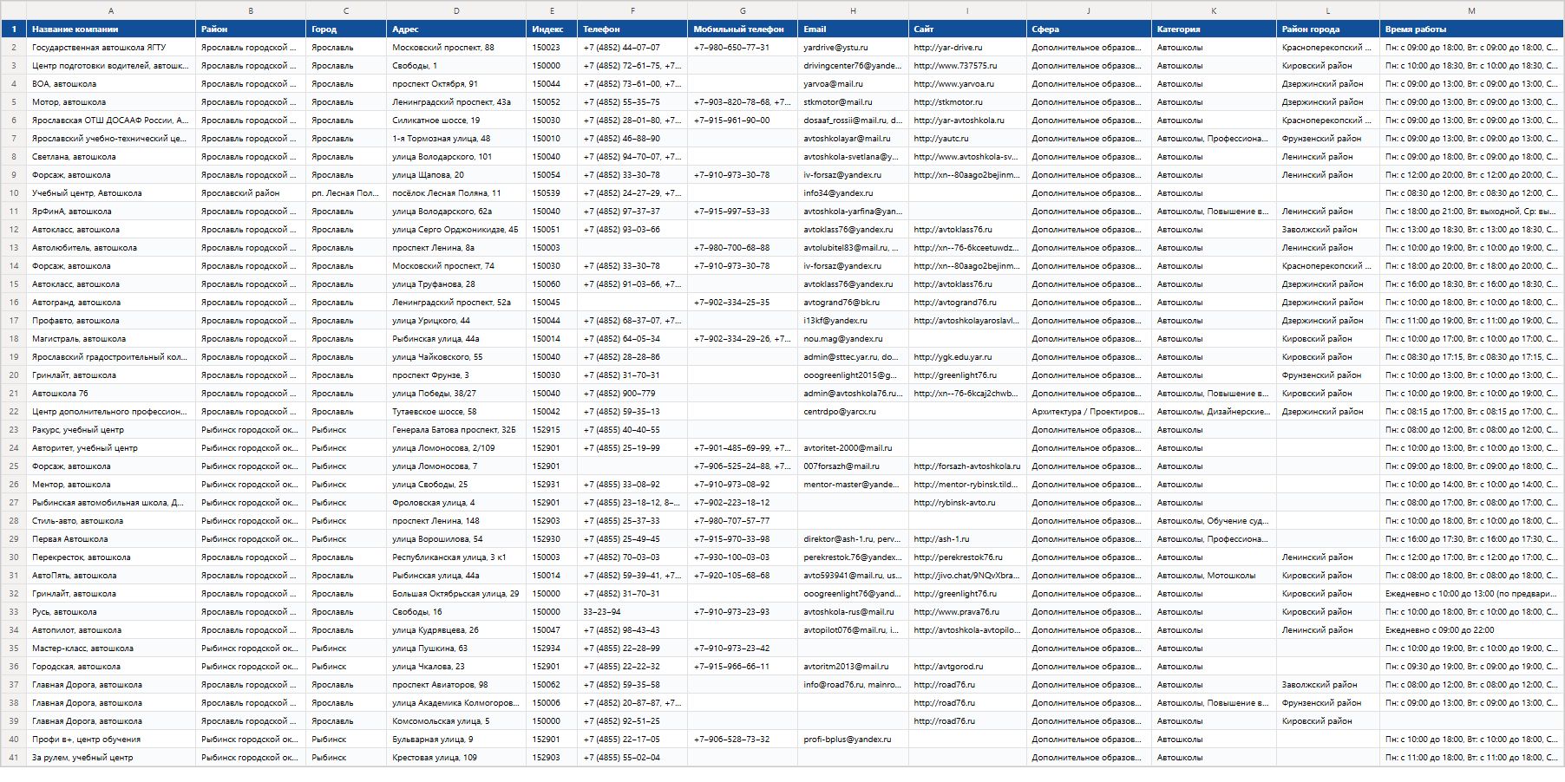Select address 'Бульварная улица, 9'
Screen dimensions: 1565x782
pos(456,740)
